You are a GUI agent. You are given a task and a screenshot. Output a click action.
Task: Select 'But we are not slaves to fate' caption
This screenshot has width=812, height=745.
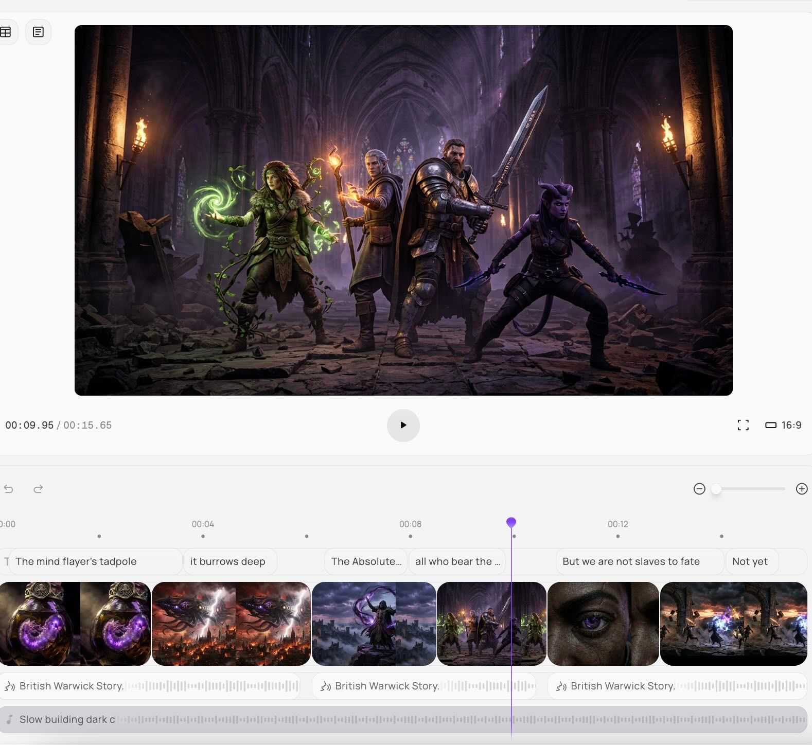(638, 561)
